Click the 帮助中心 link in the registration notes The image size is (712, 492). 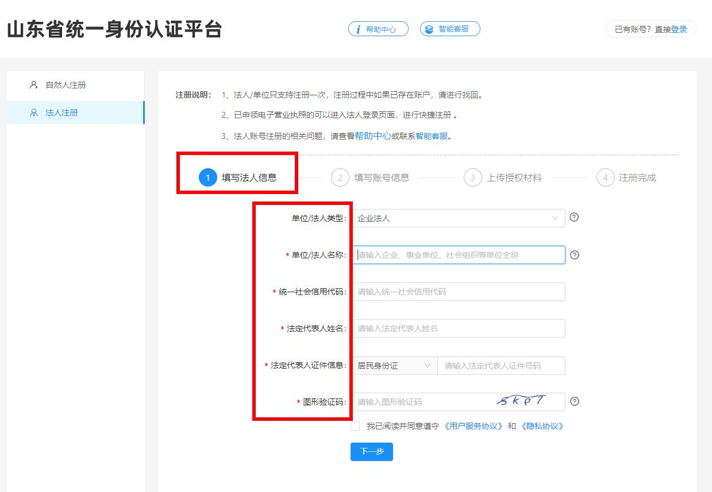click(x=372, y=136)
